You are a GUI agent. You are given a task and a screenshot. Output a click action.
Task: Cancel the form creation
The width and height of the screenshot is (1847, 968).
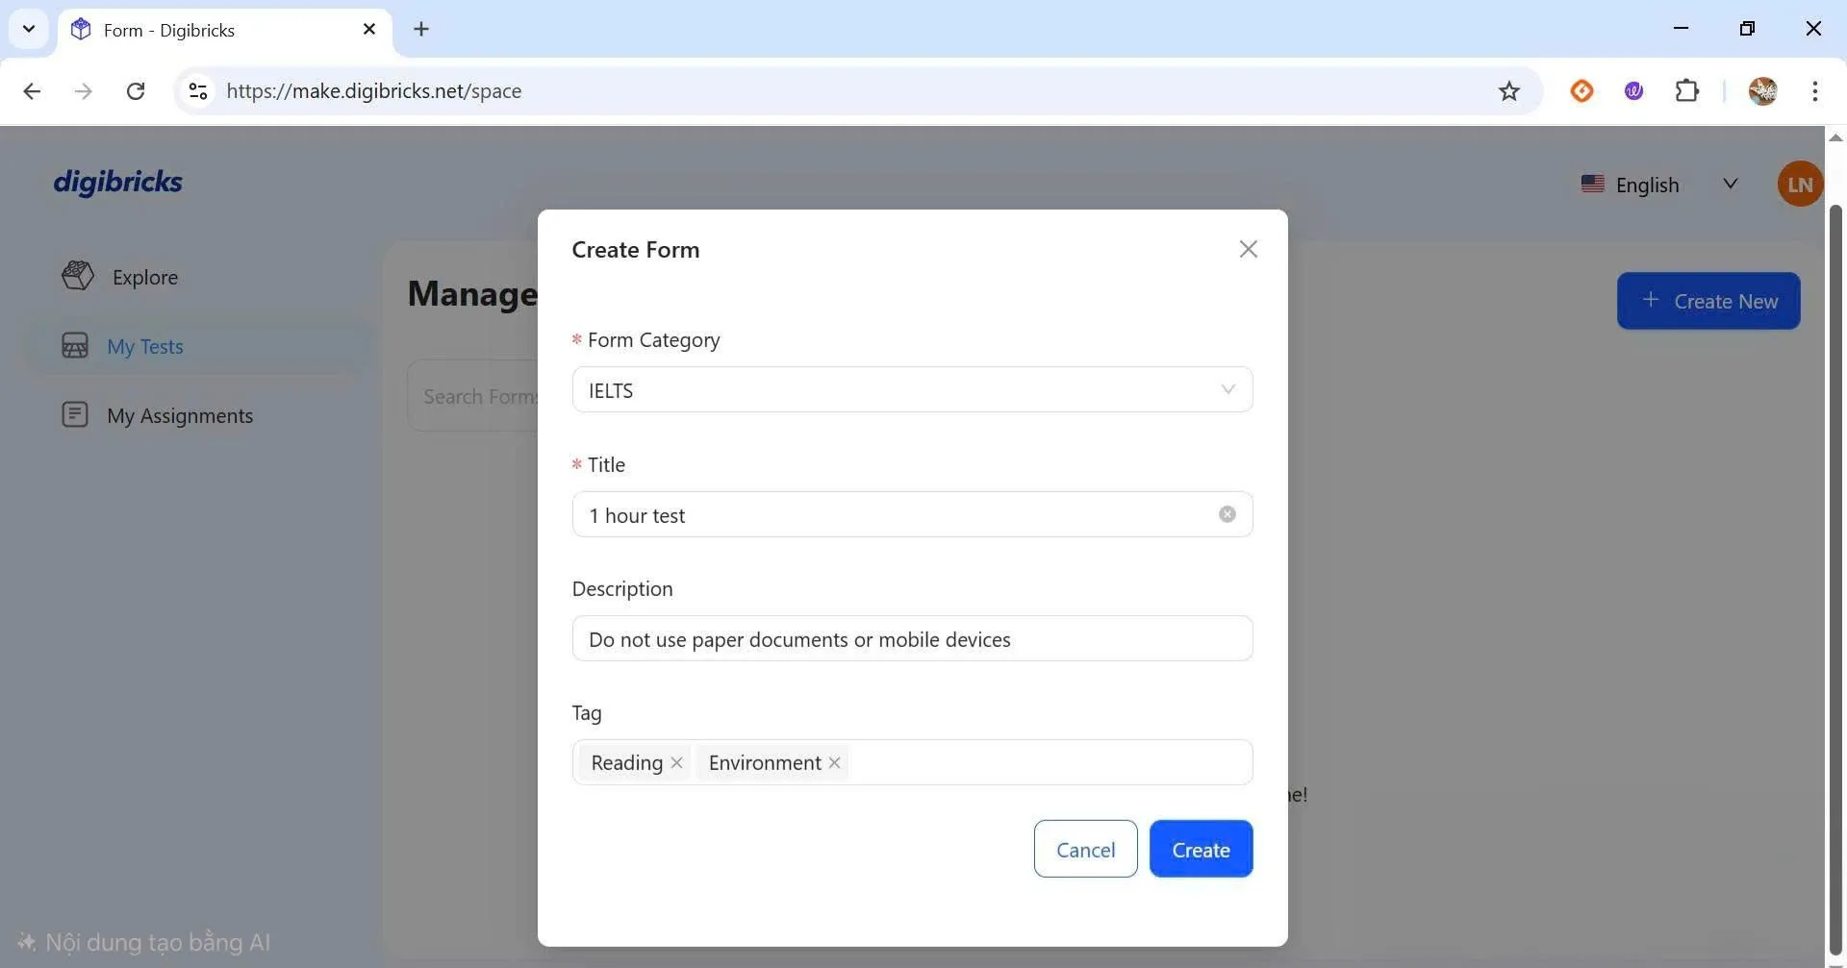(x=1085, y=849)
